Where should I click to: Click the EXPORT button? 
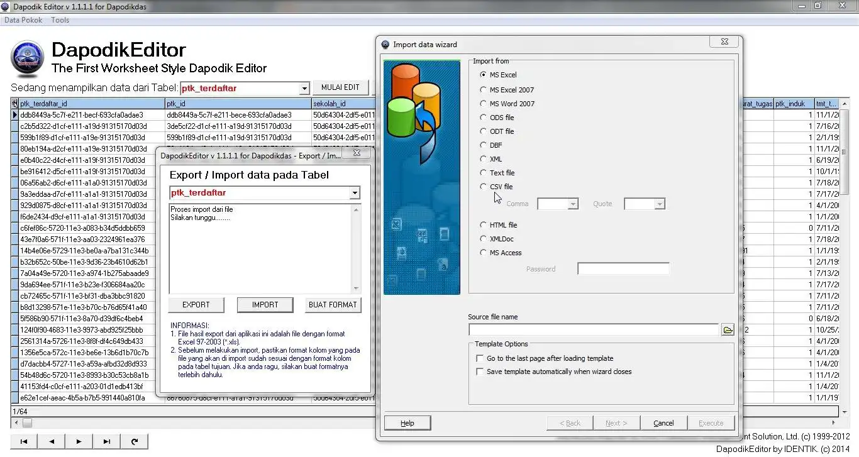[196, 305]
